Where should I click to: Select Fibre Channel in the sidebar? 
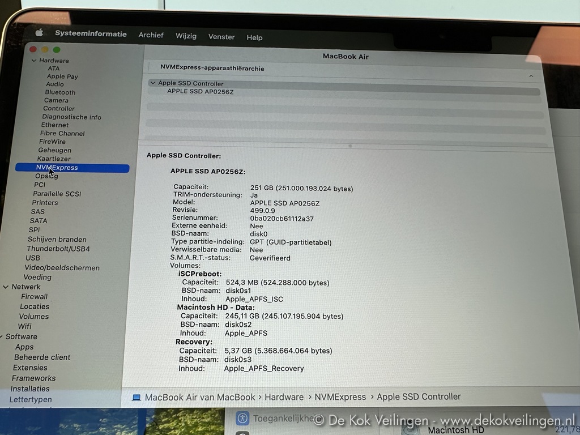tap(62, 133)
